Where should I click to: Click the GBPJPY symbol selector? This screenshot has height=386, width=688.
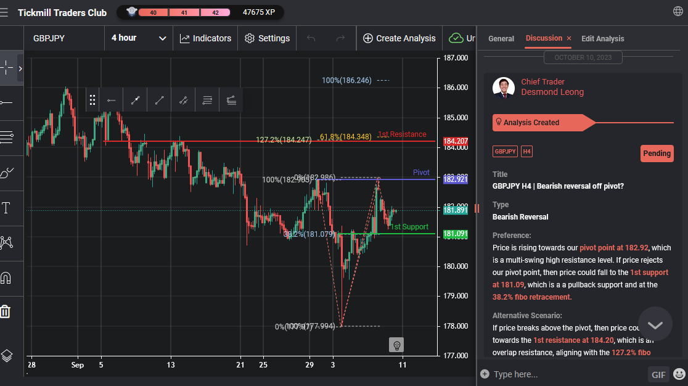click(x=64, y=38)
